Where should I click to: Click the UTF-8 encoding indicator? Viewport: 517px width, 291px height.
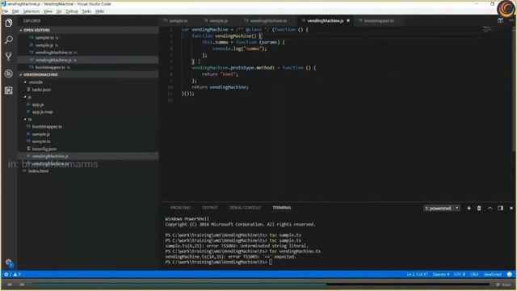[460, 274]
